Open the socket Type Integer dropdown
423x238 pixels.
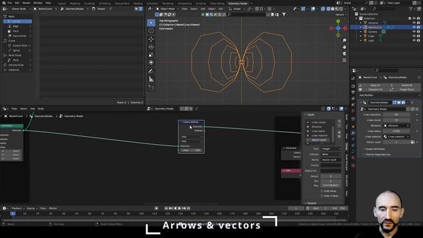(330, 149)
